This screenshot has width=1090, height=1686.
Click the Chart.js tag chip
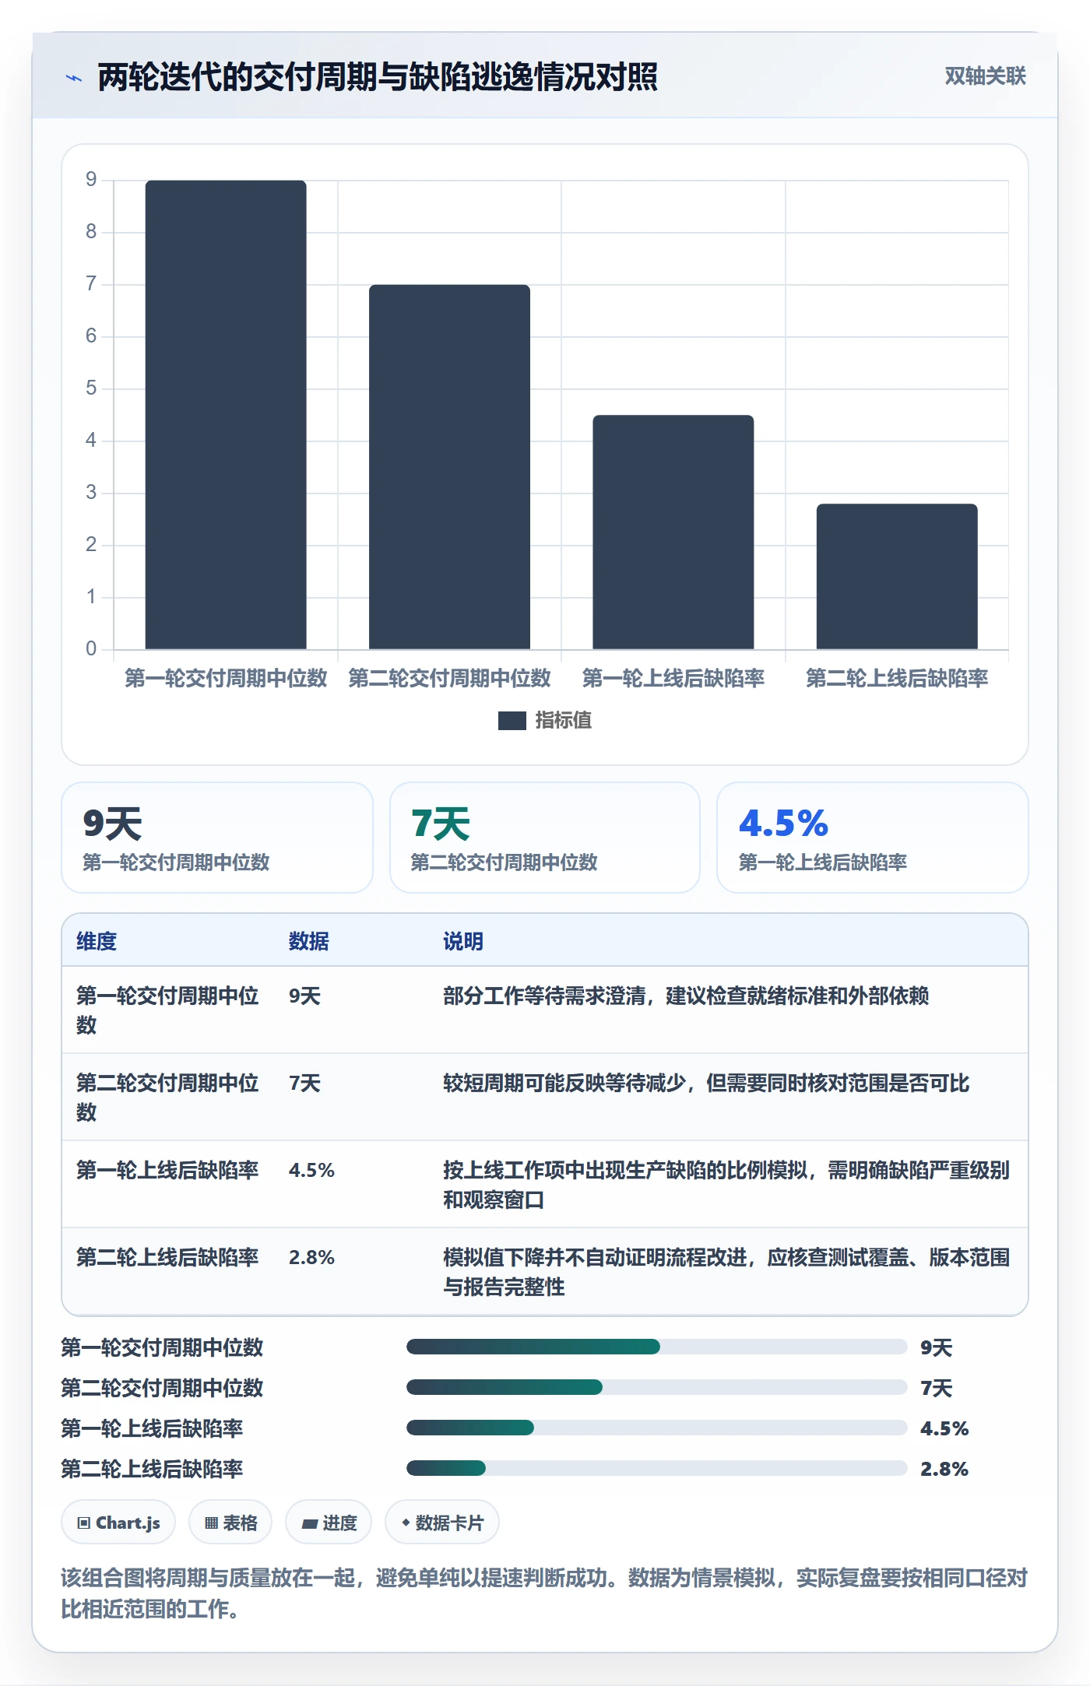tap(118, 1522)
